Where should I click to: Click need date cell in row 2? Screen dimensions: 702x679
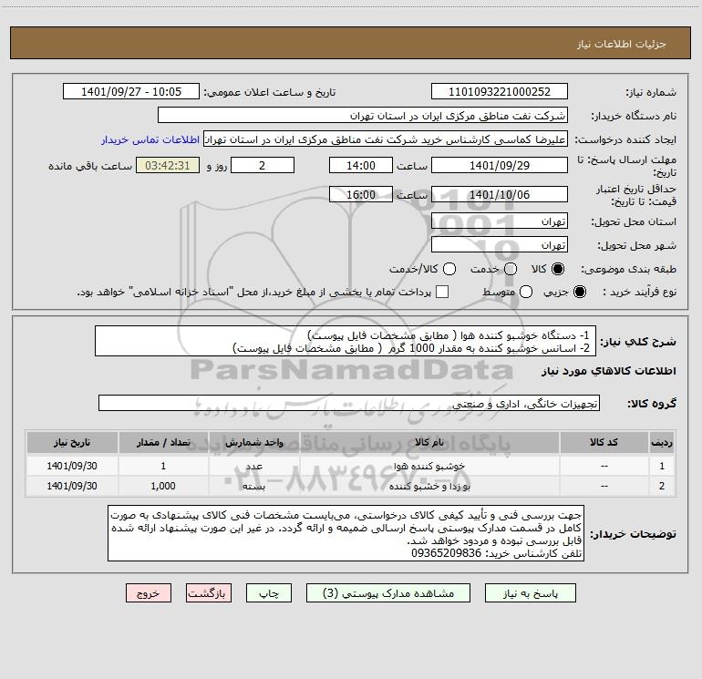tap(72, 486)
